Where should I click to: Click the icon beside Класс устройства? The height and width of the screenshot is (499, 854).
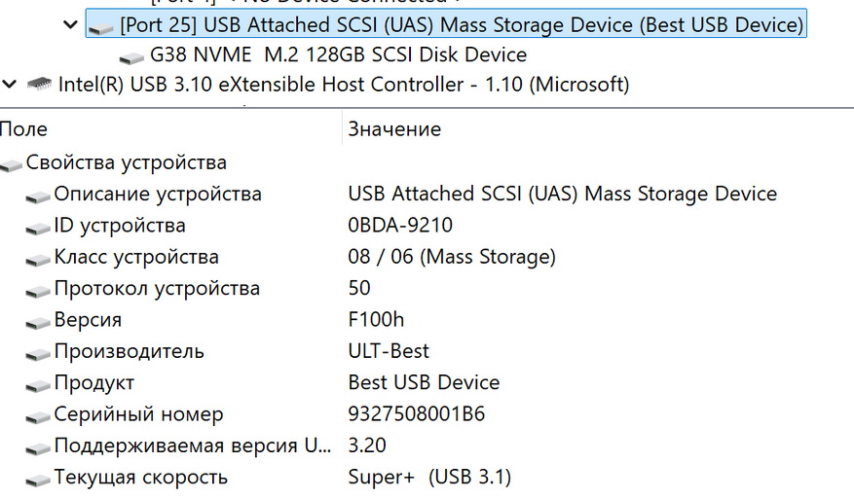coord(39,259)
